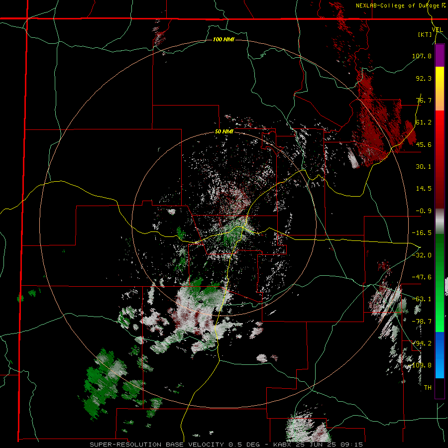The height and width of the screenshot is (448, 448).
Task: Click the 100 NMI range ring label
Action: pos(224,39)
